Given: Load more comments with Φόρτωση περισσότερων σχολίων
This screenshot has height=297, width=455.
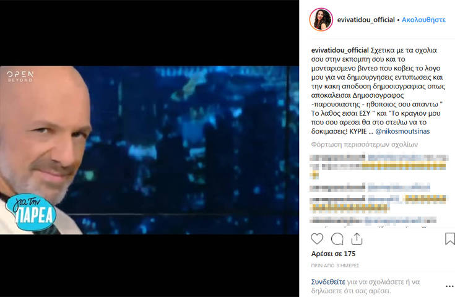Looking at the screenshot, I should (x=365, y=144).
